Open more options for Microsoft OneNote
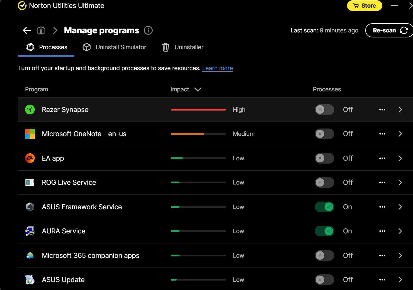Viewport: 413px width, 290px height. [382, 134]
